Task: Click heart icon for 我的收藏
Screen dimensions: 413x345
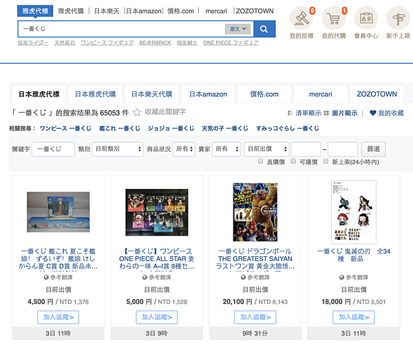Action: point(372,113)
